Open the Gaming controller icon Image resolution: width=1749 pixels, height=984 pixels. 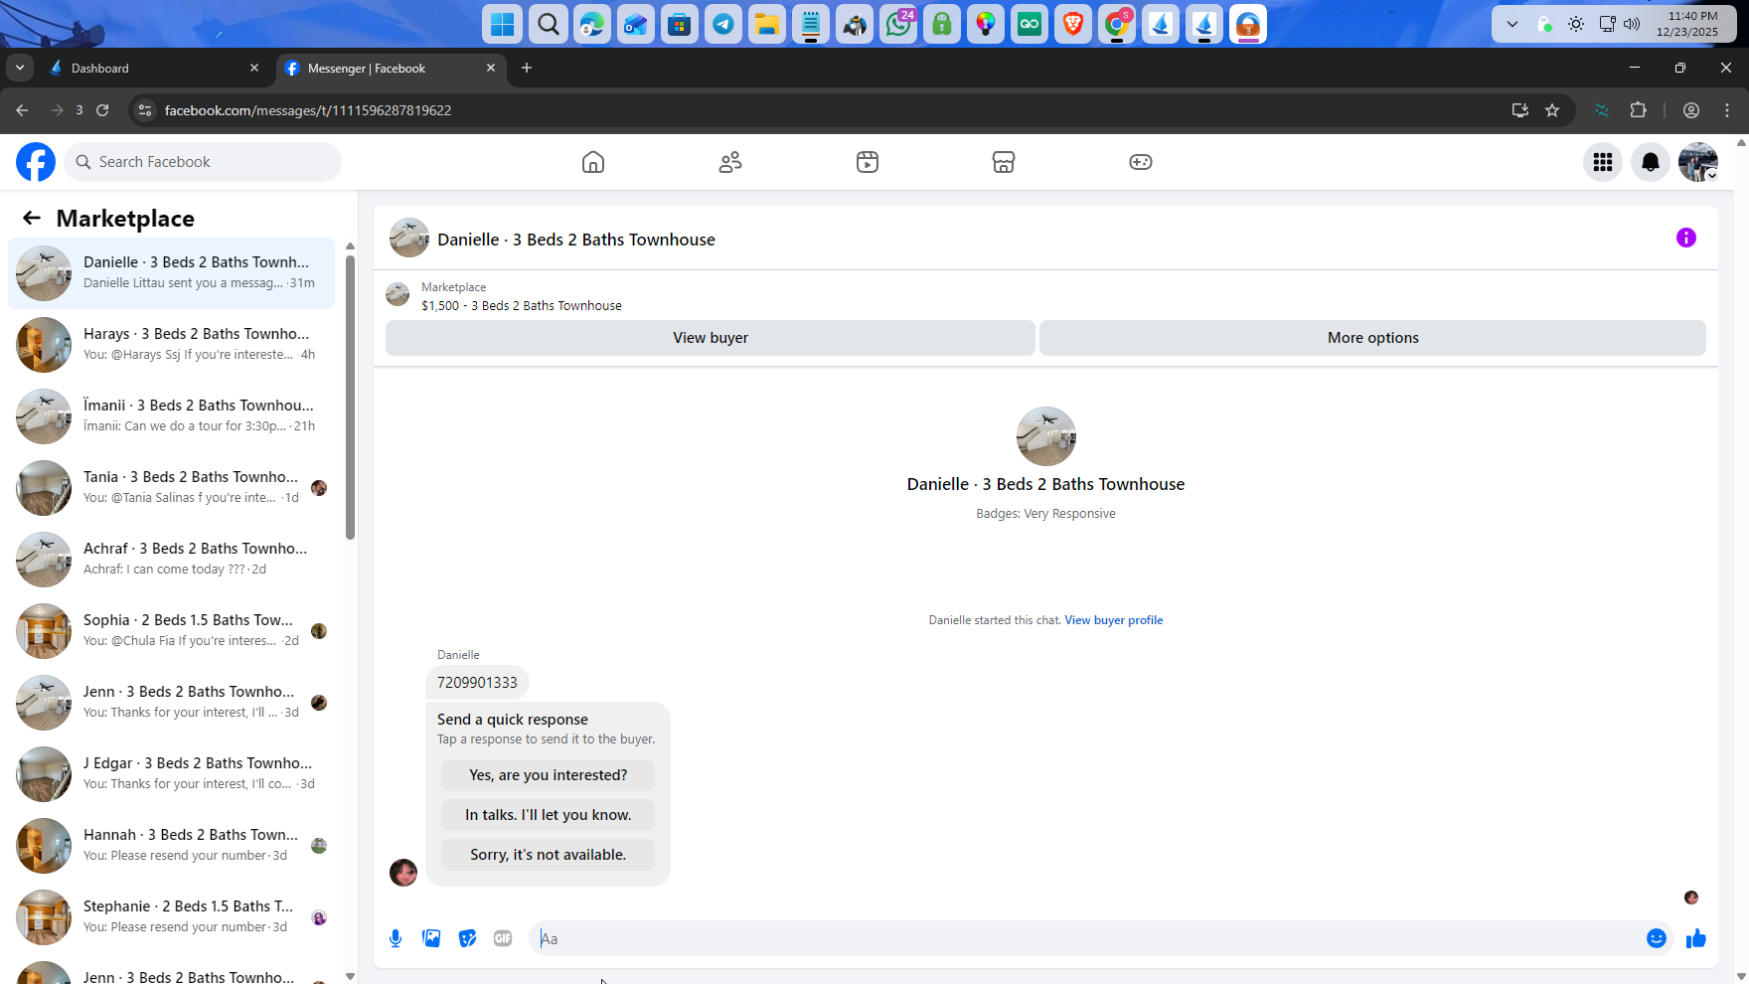(1141, 162)
